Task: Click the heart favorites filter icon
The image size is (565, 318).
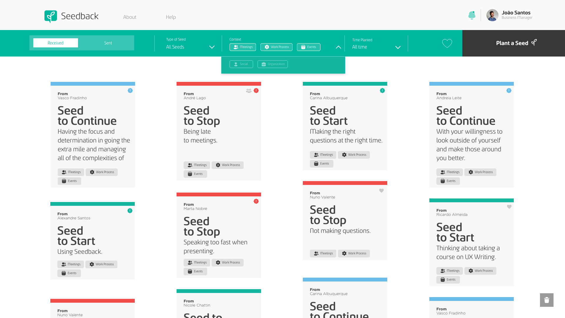Action: (x=447, y=43)
